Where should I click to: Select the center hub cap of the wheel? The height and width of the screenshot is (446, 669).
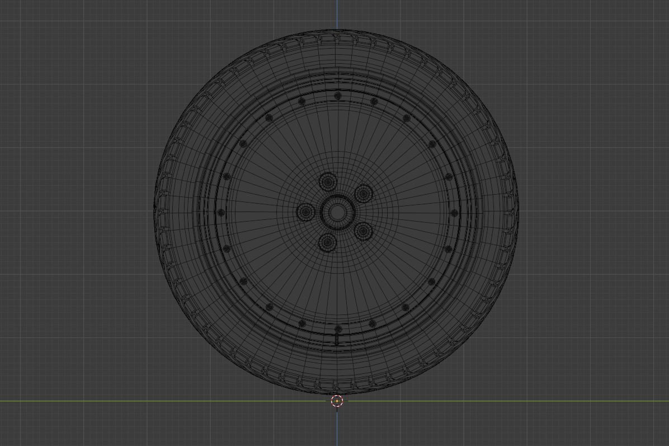[337, 212]
